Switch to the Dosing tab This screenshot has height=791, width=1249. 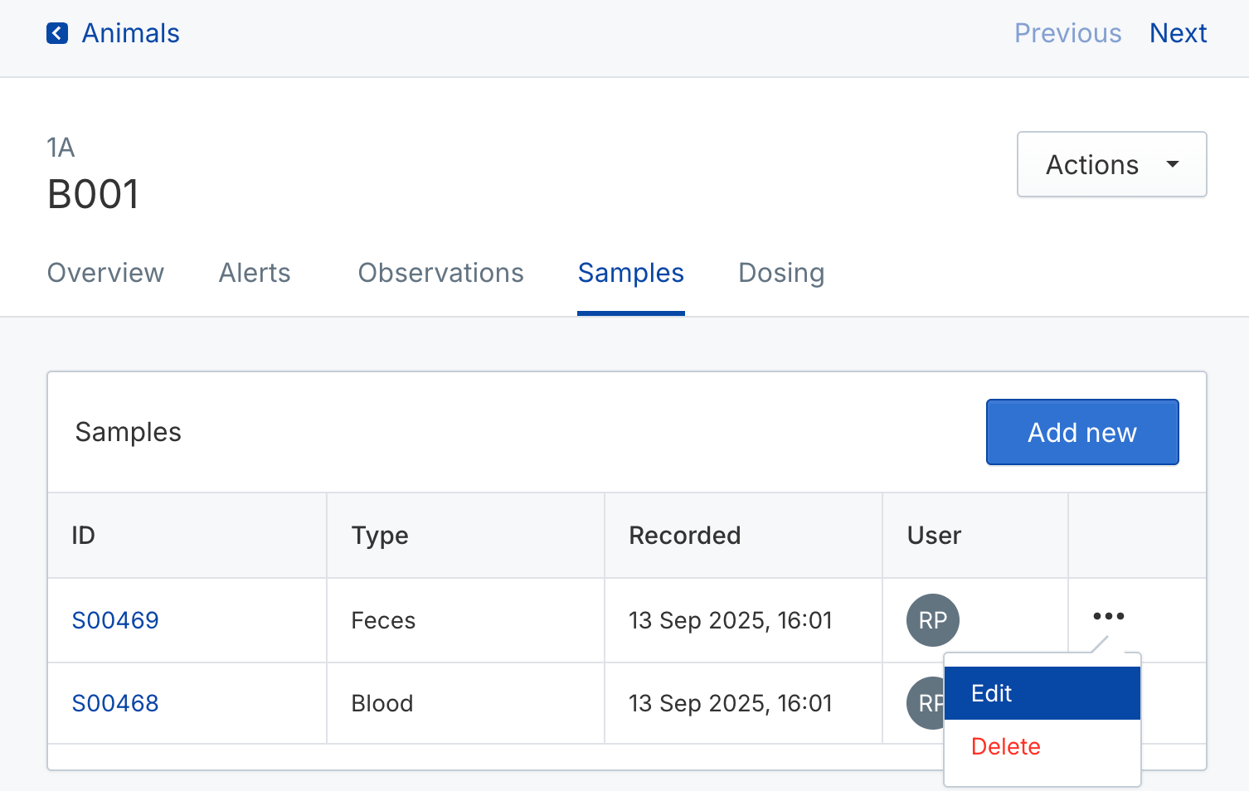(x=780, y=273)
